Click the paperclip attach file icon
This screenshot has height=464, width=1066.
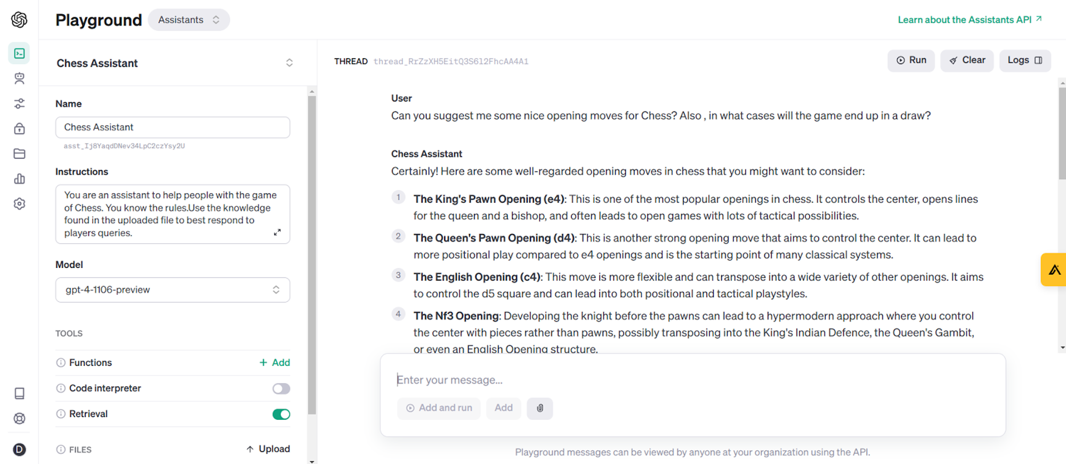(539, 408)
